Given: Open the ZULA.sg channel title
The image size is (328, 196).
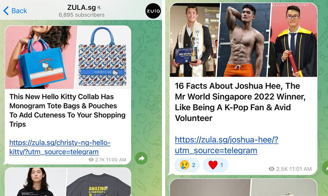Looking at the screenshot, I should click(82, 8).
